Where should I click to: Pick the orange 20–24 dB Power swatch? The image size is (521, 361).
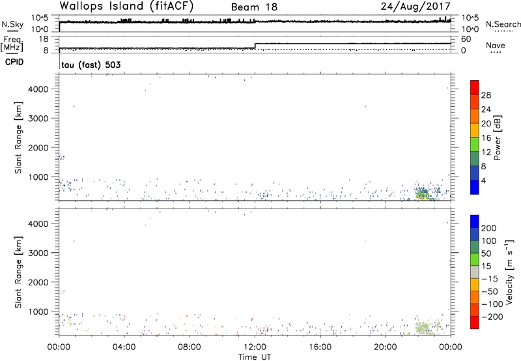point(475,116)
